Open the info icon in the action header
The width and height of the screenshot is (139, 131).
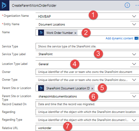pyautogui.click(x=127, y=5)
